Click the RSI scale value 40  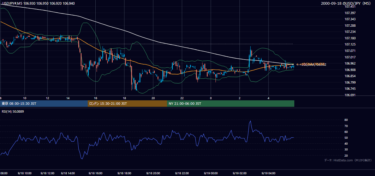346,143
